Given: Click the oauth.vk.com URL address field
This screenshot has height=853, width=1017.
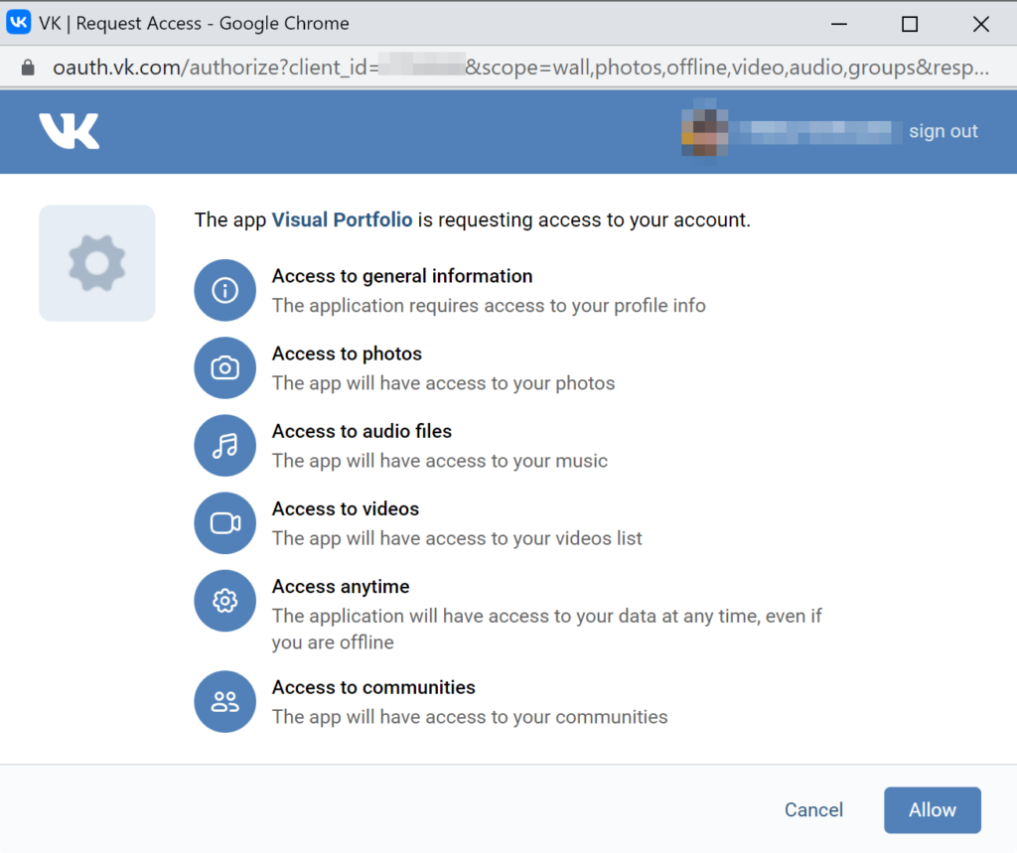Looking at the screenshot, I should point(520,68).
